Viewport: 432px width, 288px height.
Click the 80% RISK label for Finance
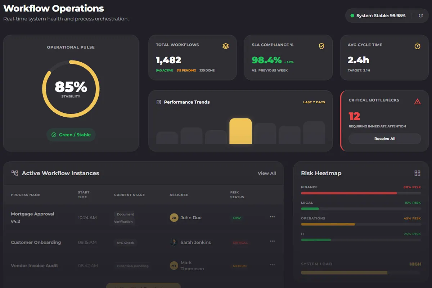point(412,187)
